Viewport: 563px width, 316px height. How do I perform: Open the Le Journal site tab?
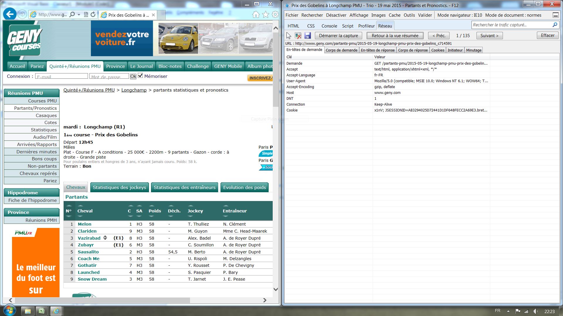click(141, 66)
